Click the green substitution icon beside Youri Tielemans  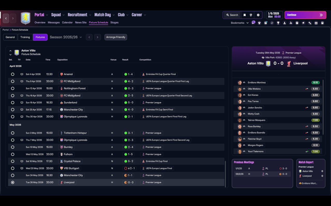tap(307, 151)
